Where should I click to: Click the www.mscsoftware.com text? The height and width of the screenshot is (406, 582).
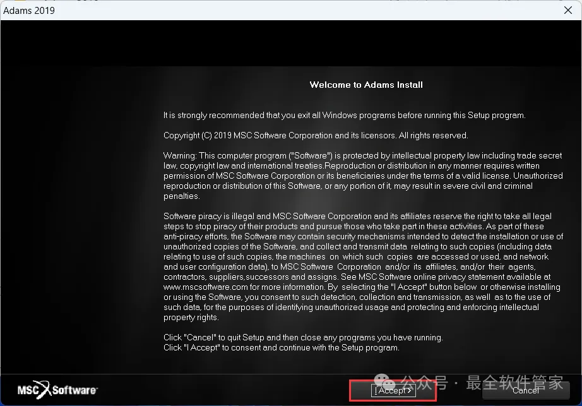coord(206,287)
